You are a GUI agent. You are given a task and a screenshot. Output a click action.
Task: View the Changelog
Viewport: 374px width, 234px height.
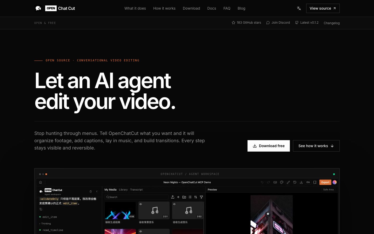pos(332,23)
